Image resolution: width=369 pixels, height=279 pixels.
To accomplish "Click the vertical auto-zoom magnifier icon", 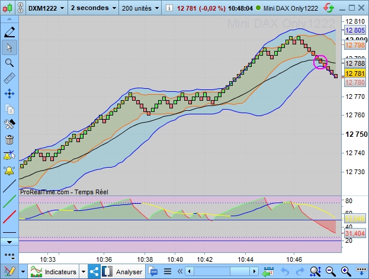I will [x=315, y=272].
